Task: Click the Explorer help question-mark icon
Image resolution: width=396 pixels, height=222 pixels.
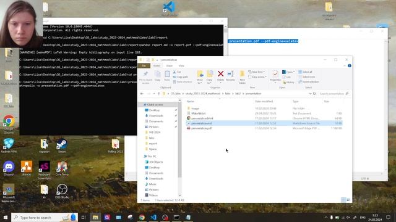Action: (x=350, y=66)
